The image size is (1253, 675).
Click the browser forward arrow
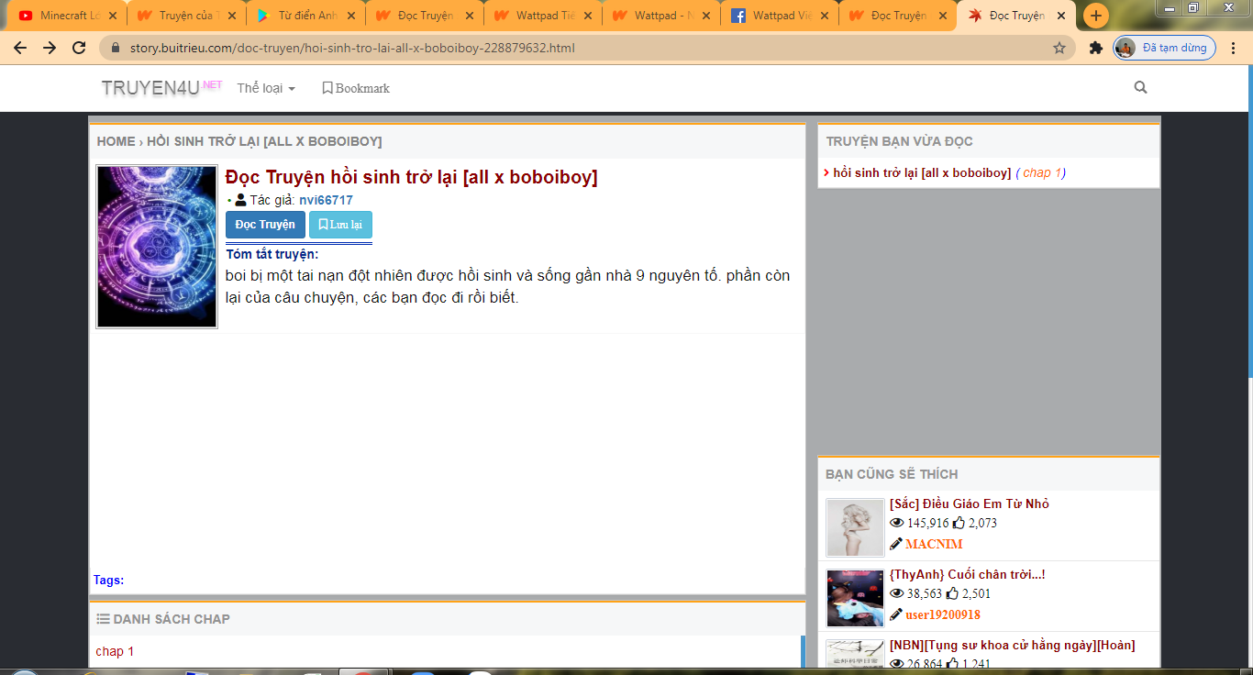click(x=50, y=48)
